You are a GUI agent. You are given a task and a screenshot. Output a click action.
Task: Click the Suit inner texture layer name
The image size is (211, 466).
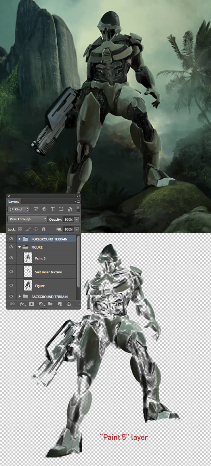pos(49,272)
